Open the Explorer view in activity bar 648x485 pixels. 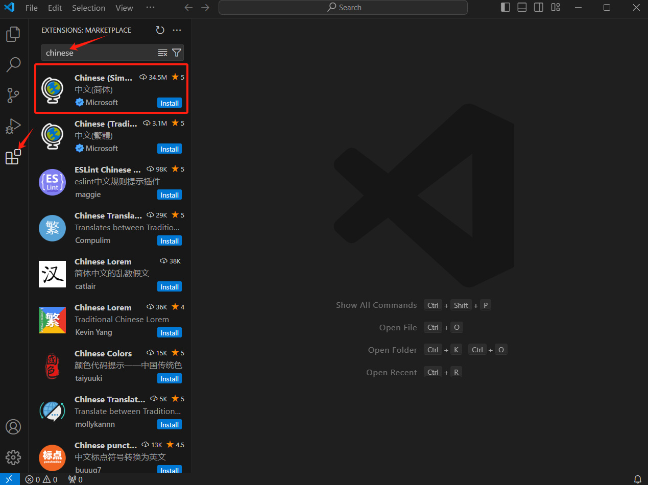[13, 34]
